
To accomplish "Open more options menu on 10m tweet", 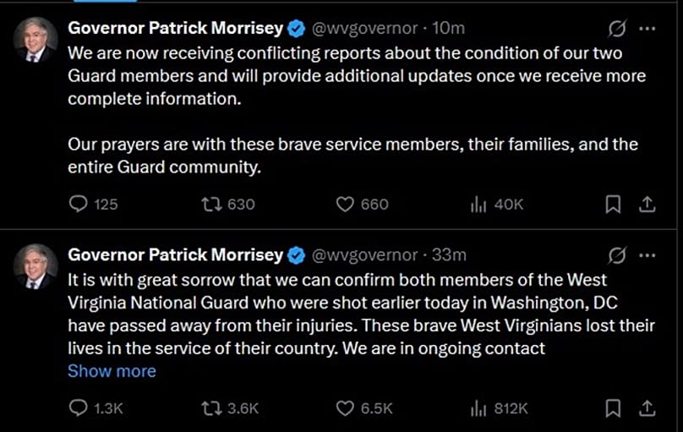I will [x=647, y=28].
